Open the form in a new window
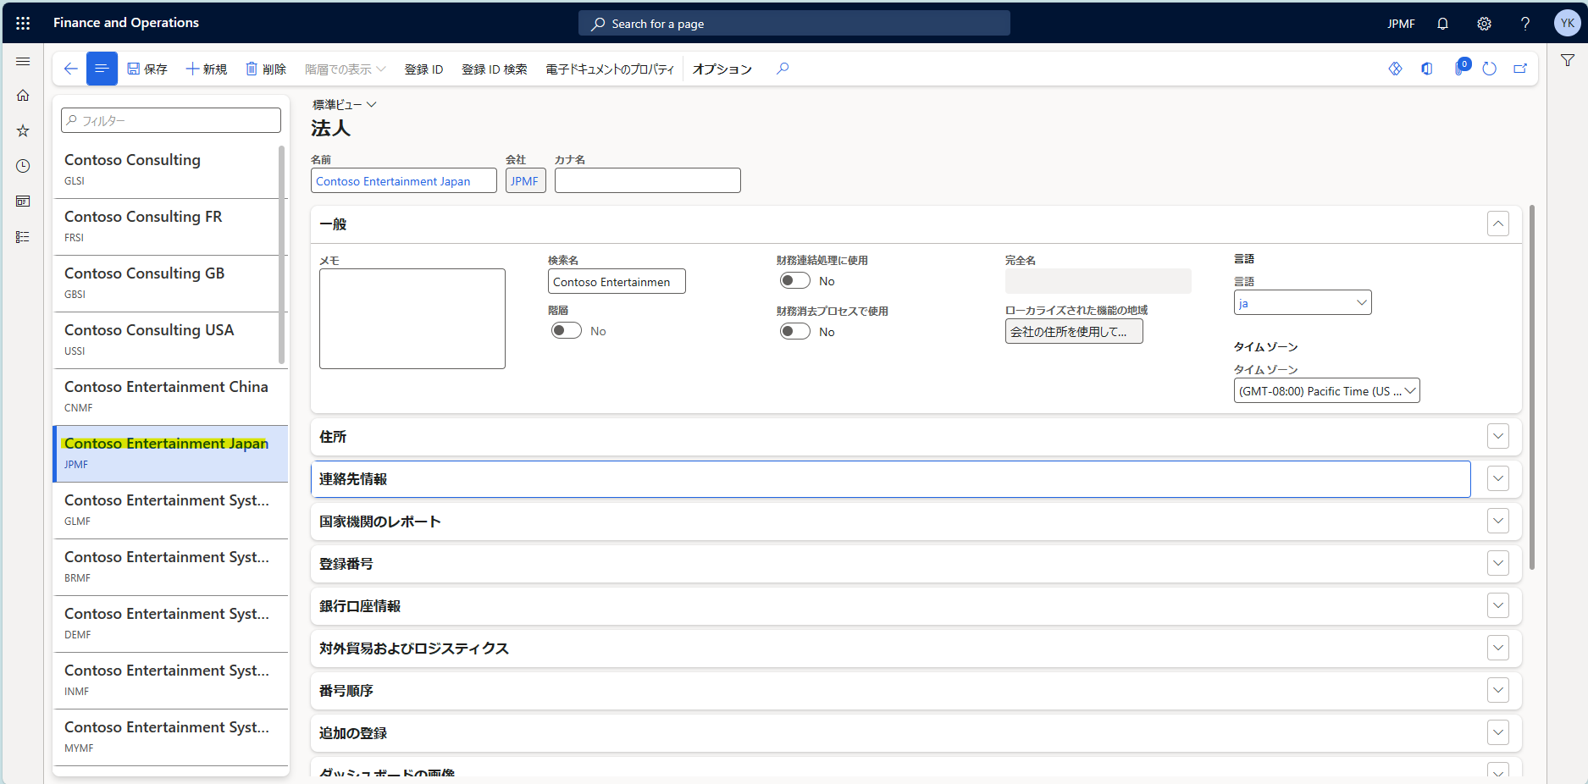 tap(1520, 69)
